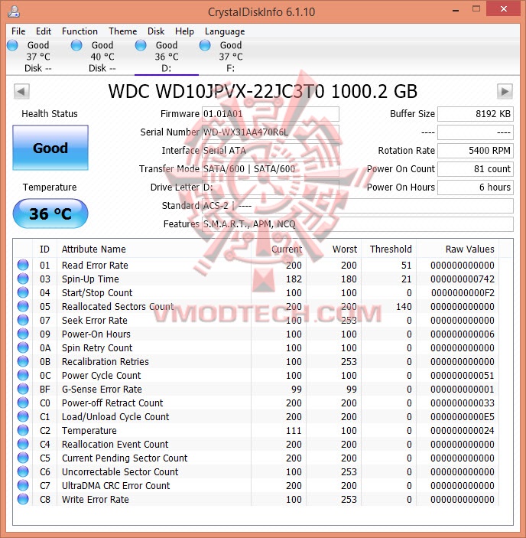Minimize the CrystalDiskInfo window
The width and height of the screenshot is (526, 538).
click(456, 10)
